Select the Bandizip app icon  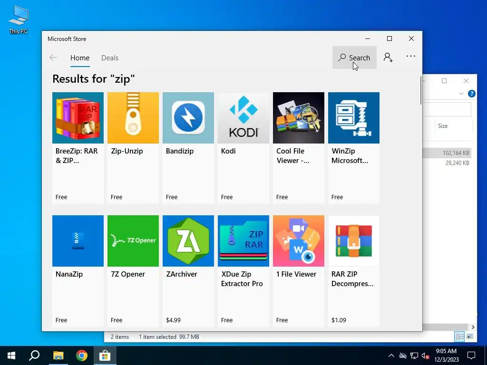(x=188, y=118)
